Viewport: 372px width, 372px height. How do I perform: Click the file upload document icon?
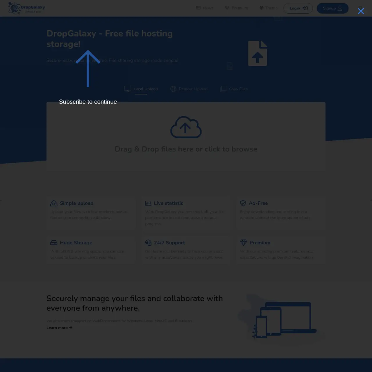pyautogui.click(x=257, y=53)
